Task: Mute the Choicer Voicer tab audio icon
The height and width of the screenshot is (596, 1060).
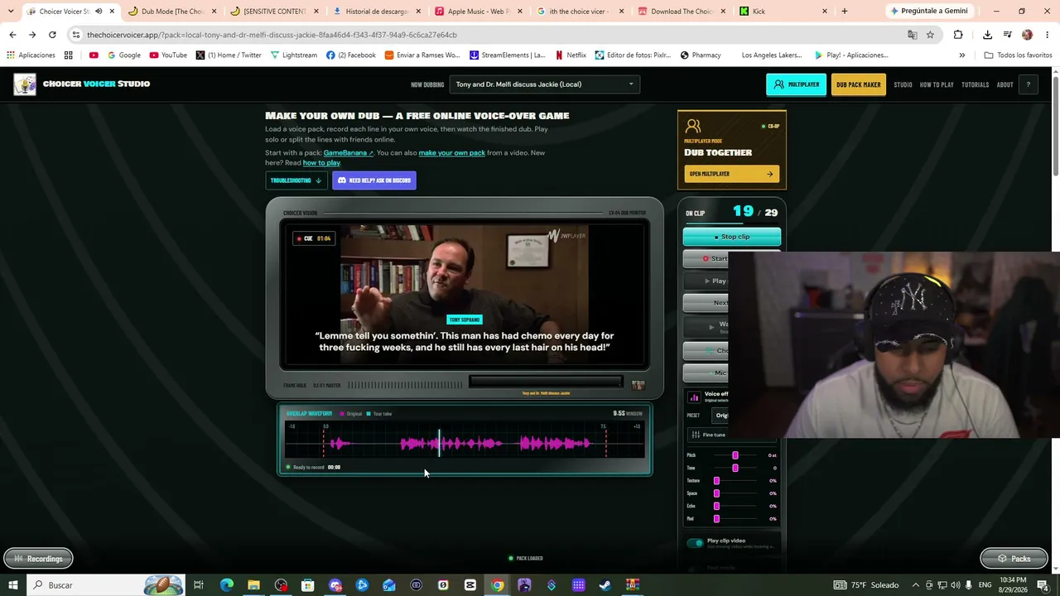Action: [98, 12]
